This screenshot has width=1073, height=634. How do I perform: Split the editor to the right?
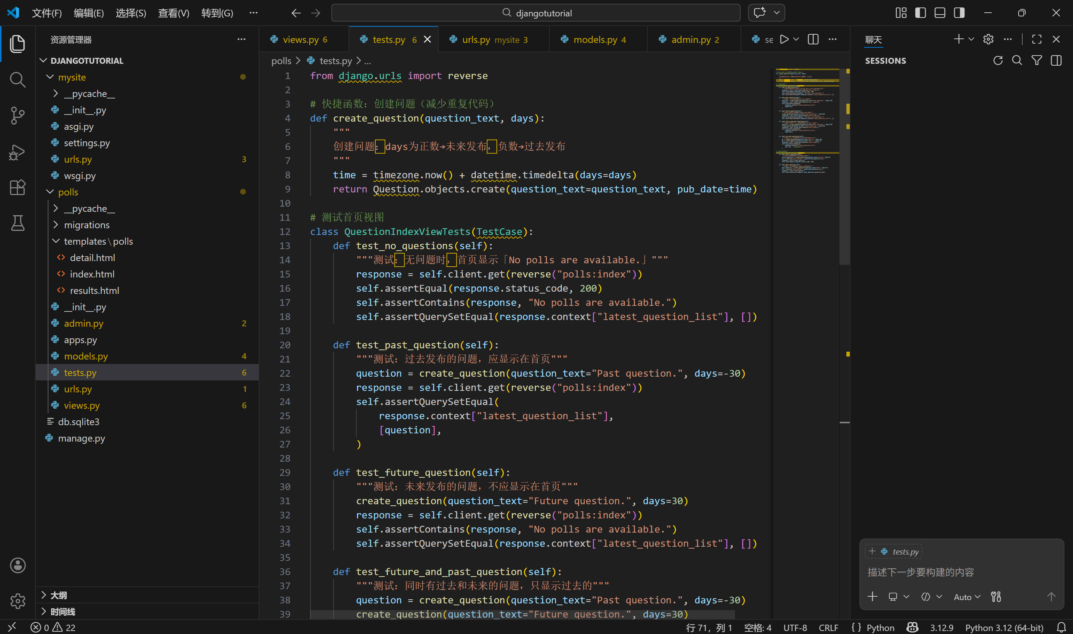[x=813, y=39]
